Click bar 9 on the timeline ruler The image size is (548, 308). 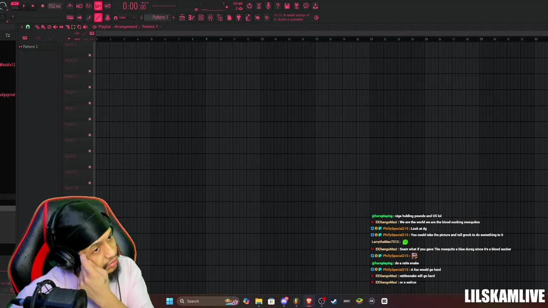(x=206, y=39)
